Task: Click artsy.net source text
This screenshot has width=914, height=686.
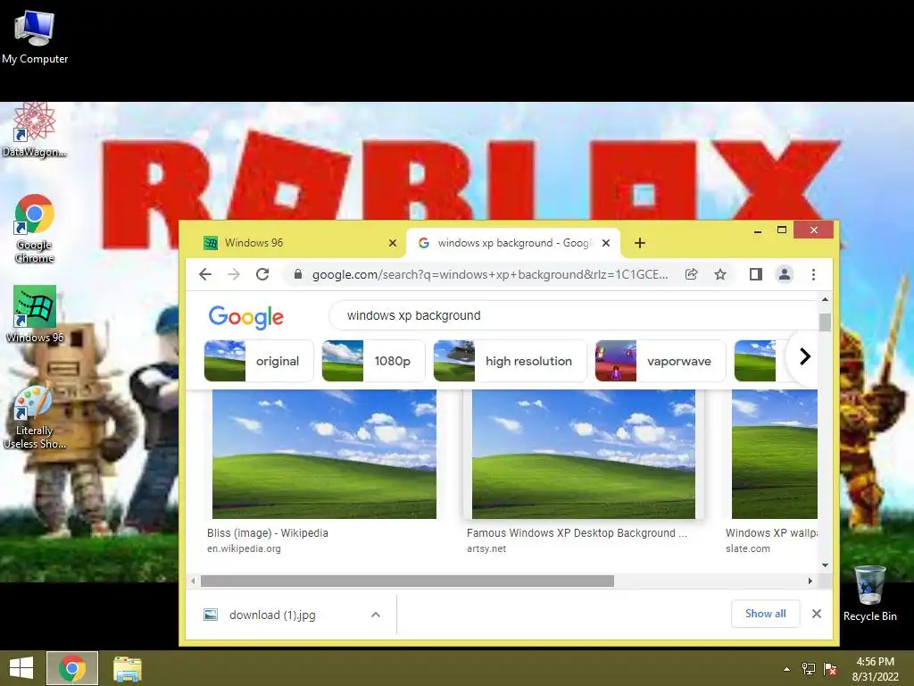Action: [x=486, y=548]
